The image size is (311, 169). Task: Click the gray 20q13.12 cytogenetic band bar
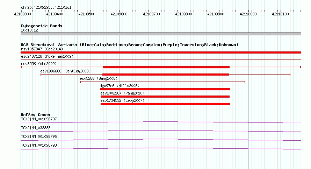click(x=161, y=34)
